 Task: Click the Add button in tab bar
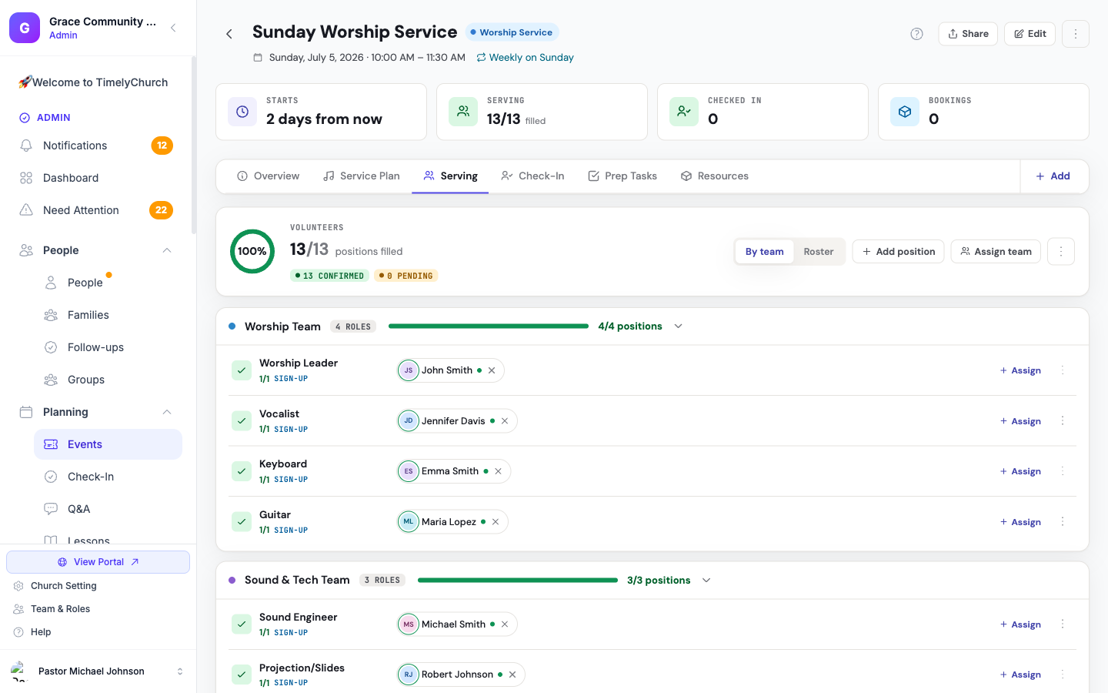(1053, 176)
